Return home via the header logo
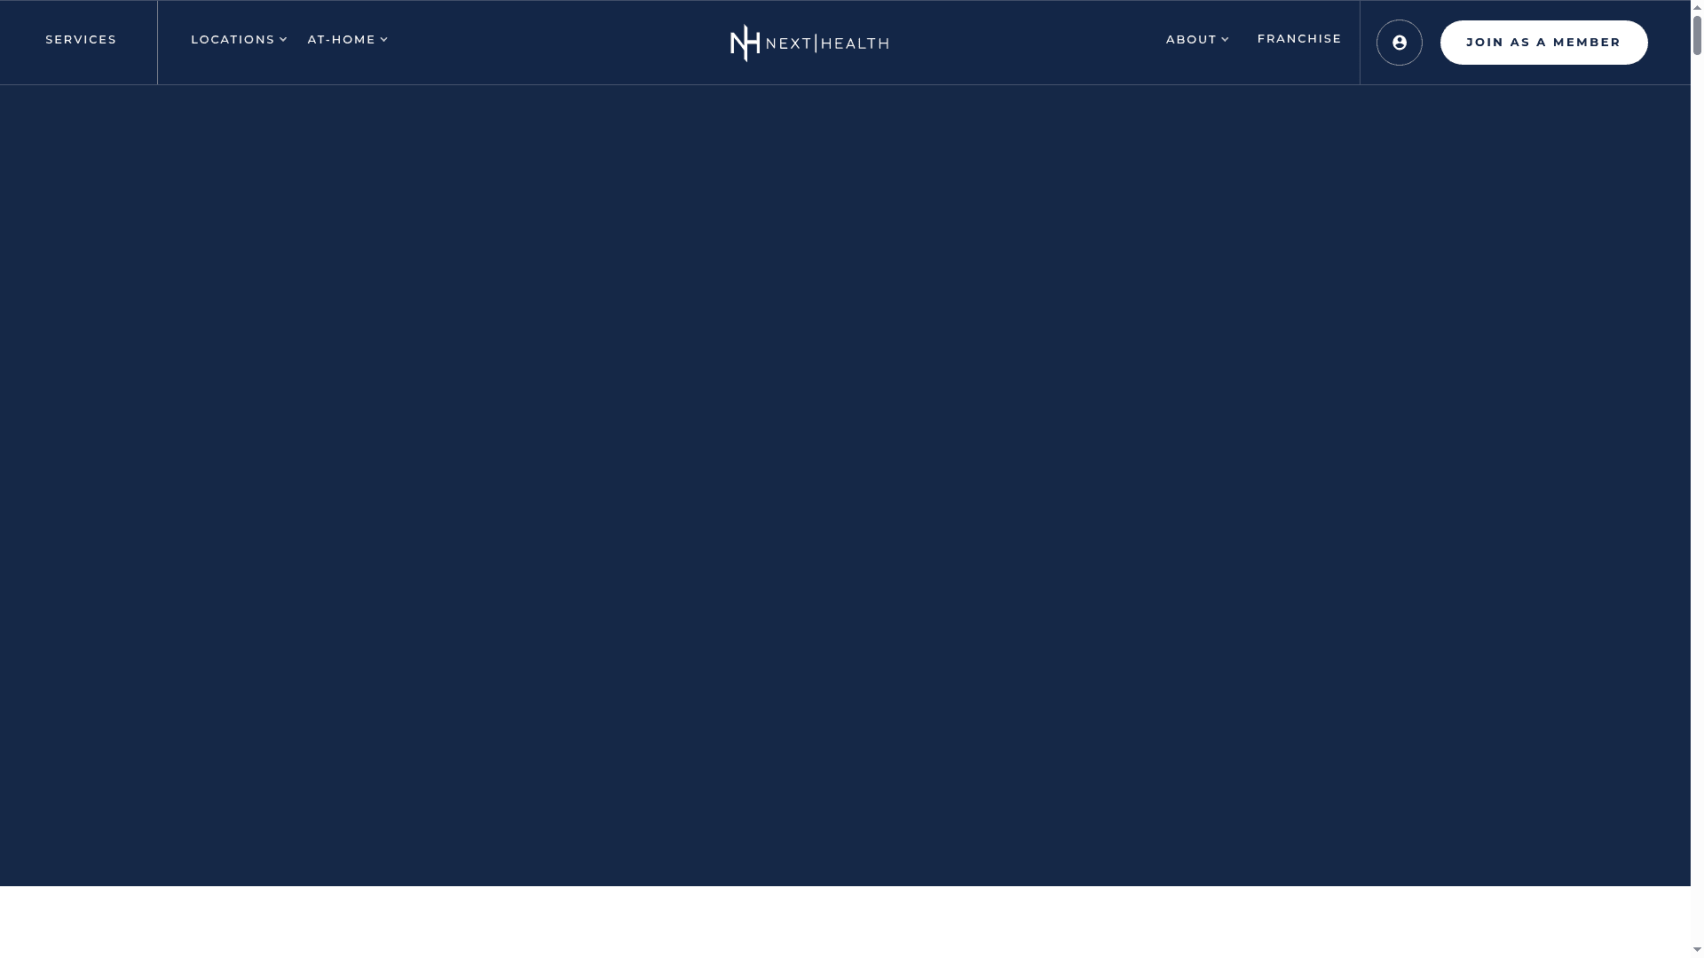 point(809,42)
